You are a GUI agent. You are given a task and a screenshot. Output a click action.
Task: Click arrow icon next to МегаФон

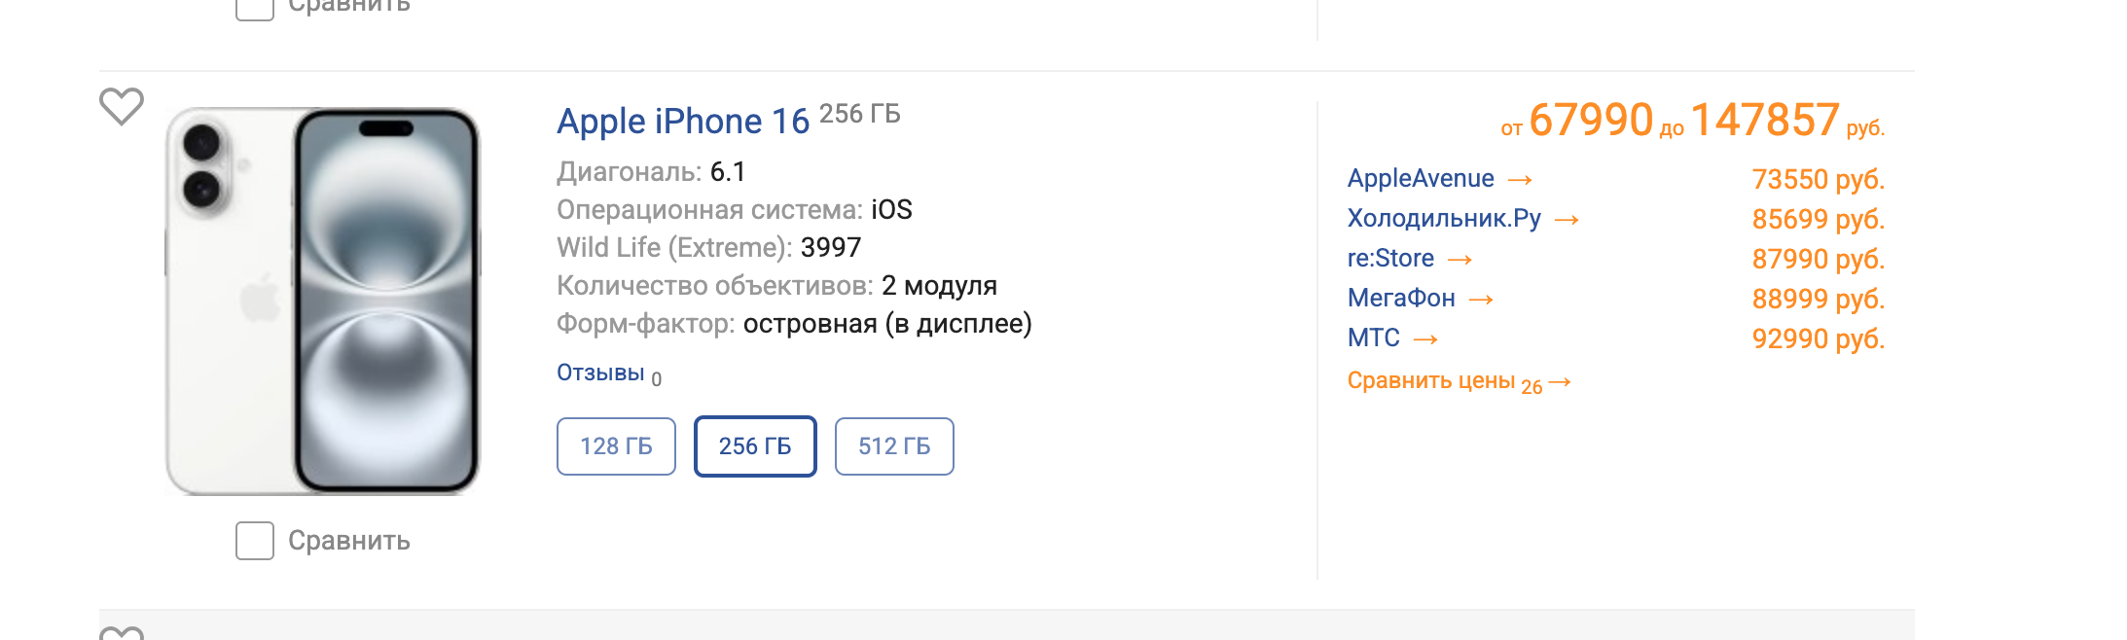click(x=1481, y=300)
